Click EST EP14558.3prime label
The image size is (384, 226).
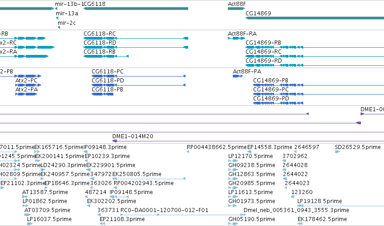(270, 147)
